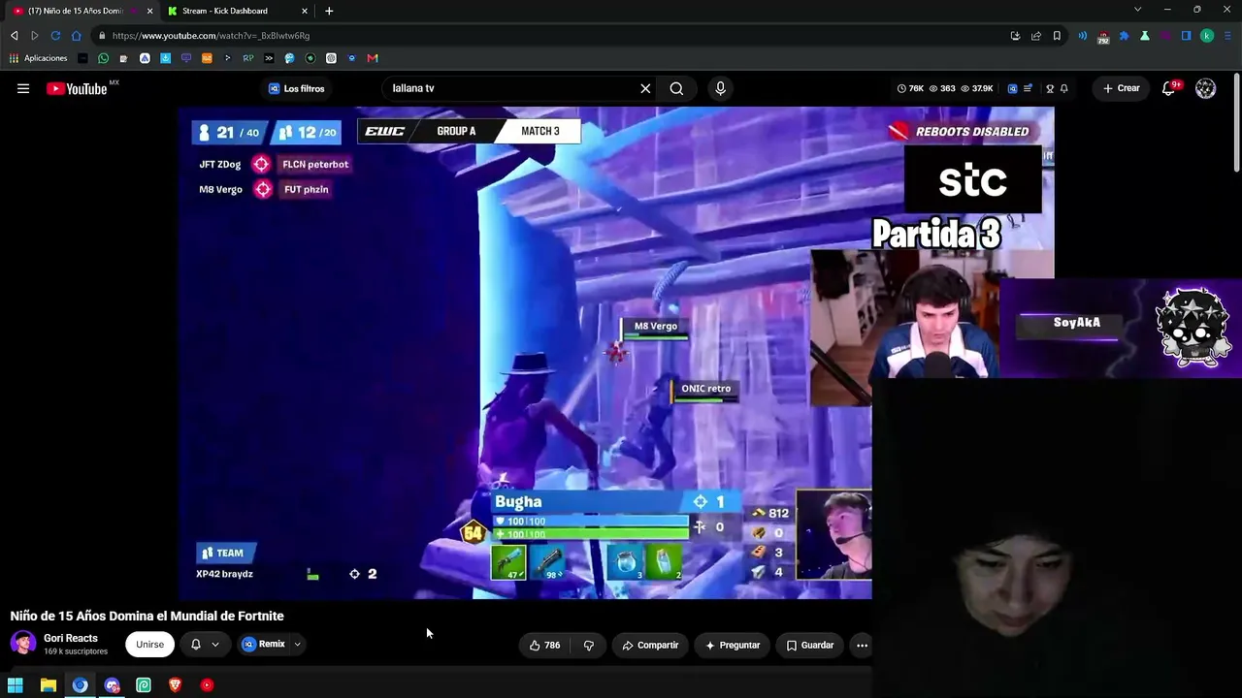Go forward in browser history
The image size is (1242, 698).
coord(35,36)
